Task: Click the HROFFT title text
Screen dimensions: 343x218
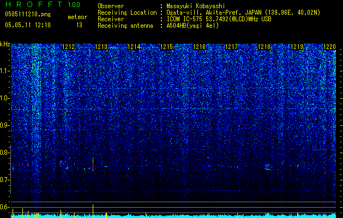Action: (34, 4)
